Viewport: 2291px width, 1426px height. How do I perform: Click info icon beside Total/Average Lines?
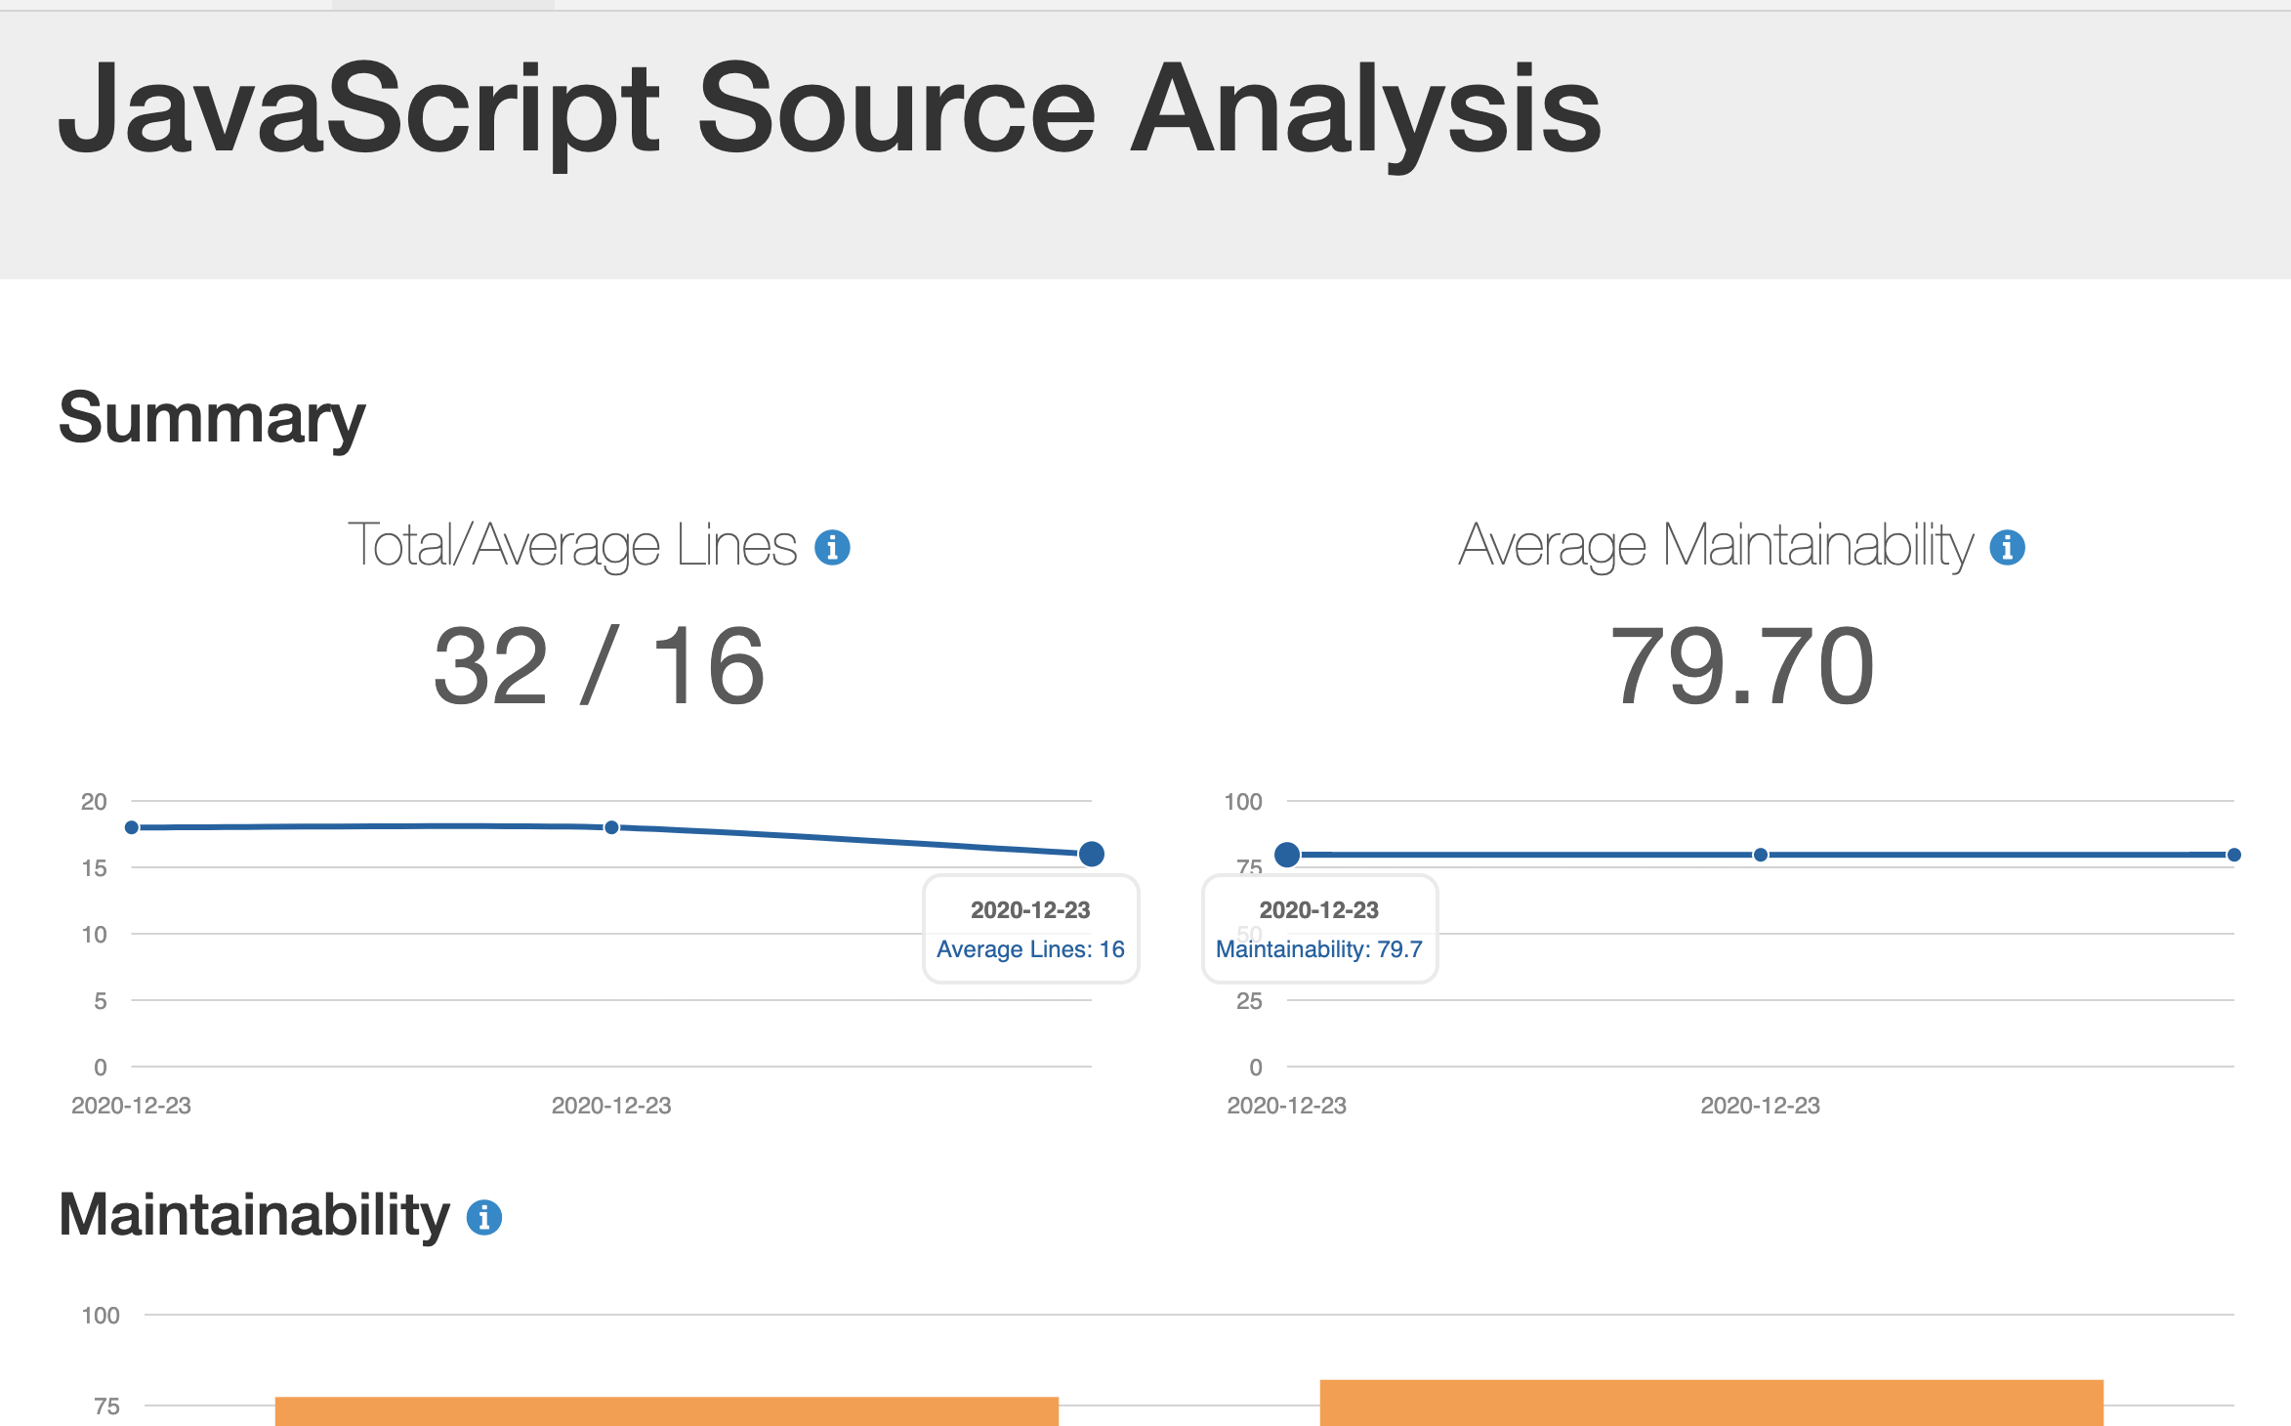point(832,548)
